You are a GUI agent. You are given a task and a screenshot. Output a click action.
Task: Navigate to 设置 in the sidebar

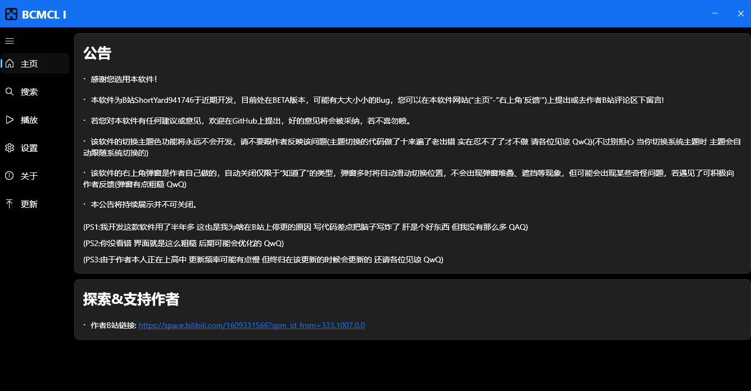29,148
